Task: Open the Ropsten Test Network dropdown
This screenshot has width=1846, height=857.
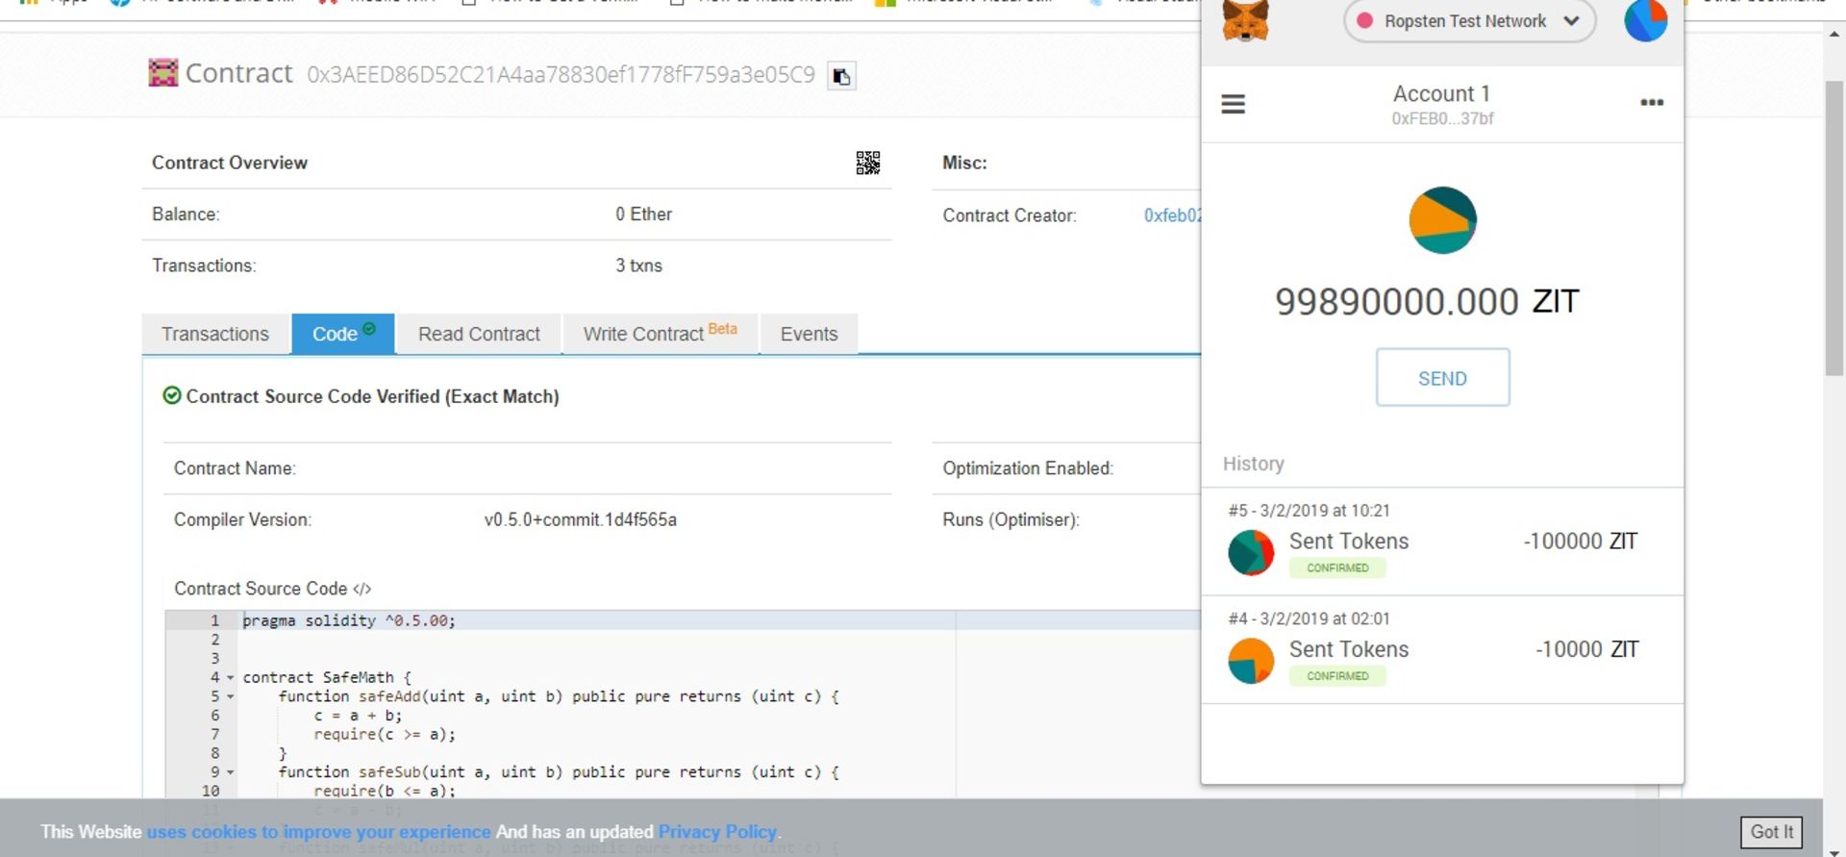Action: click(x=1468, y=21)
